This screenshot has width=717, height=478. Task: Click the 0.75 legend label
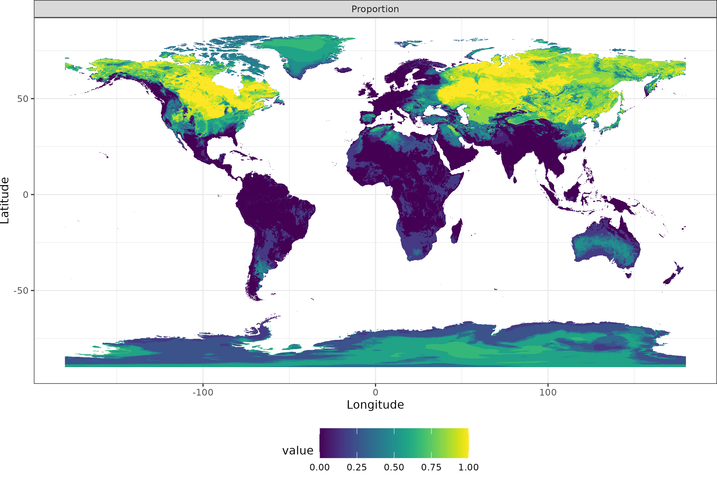431,467
